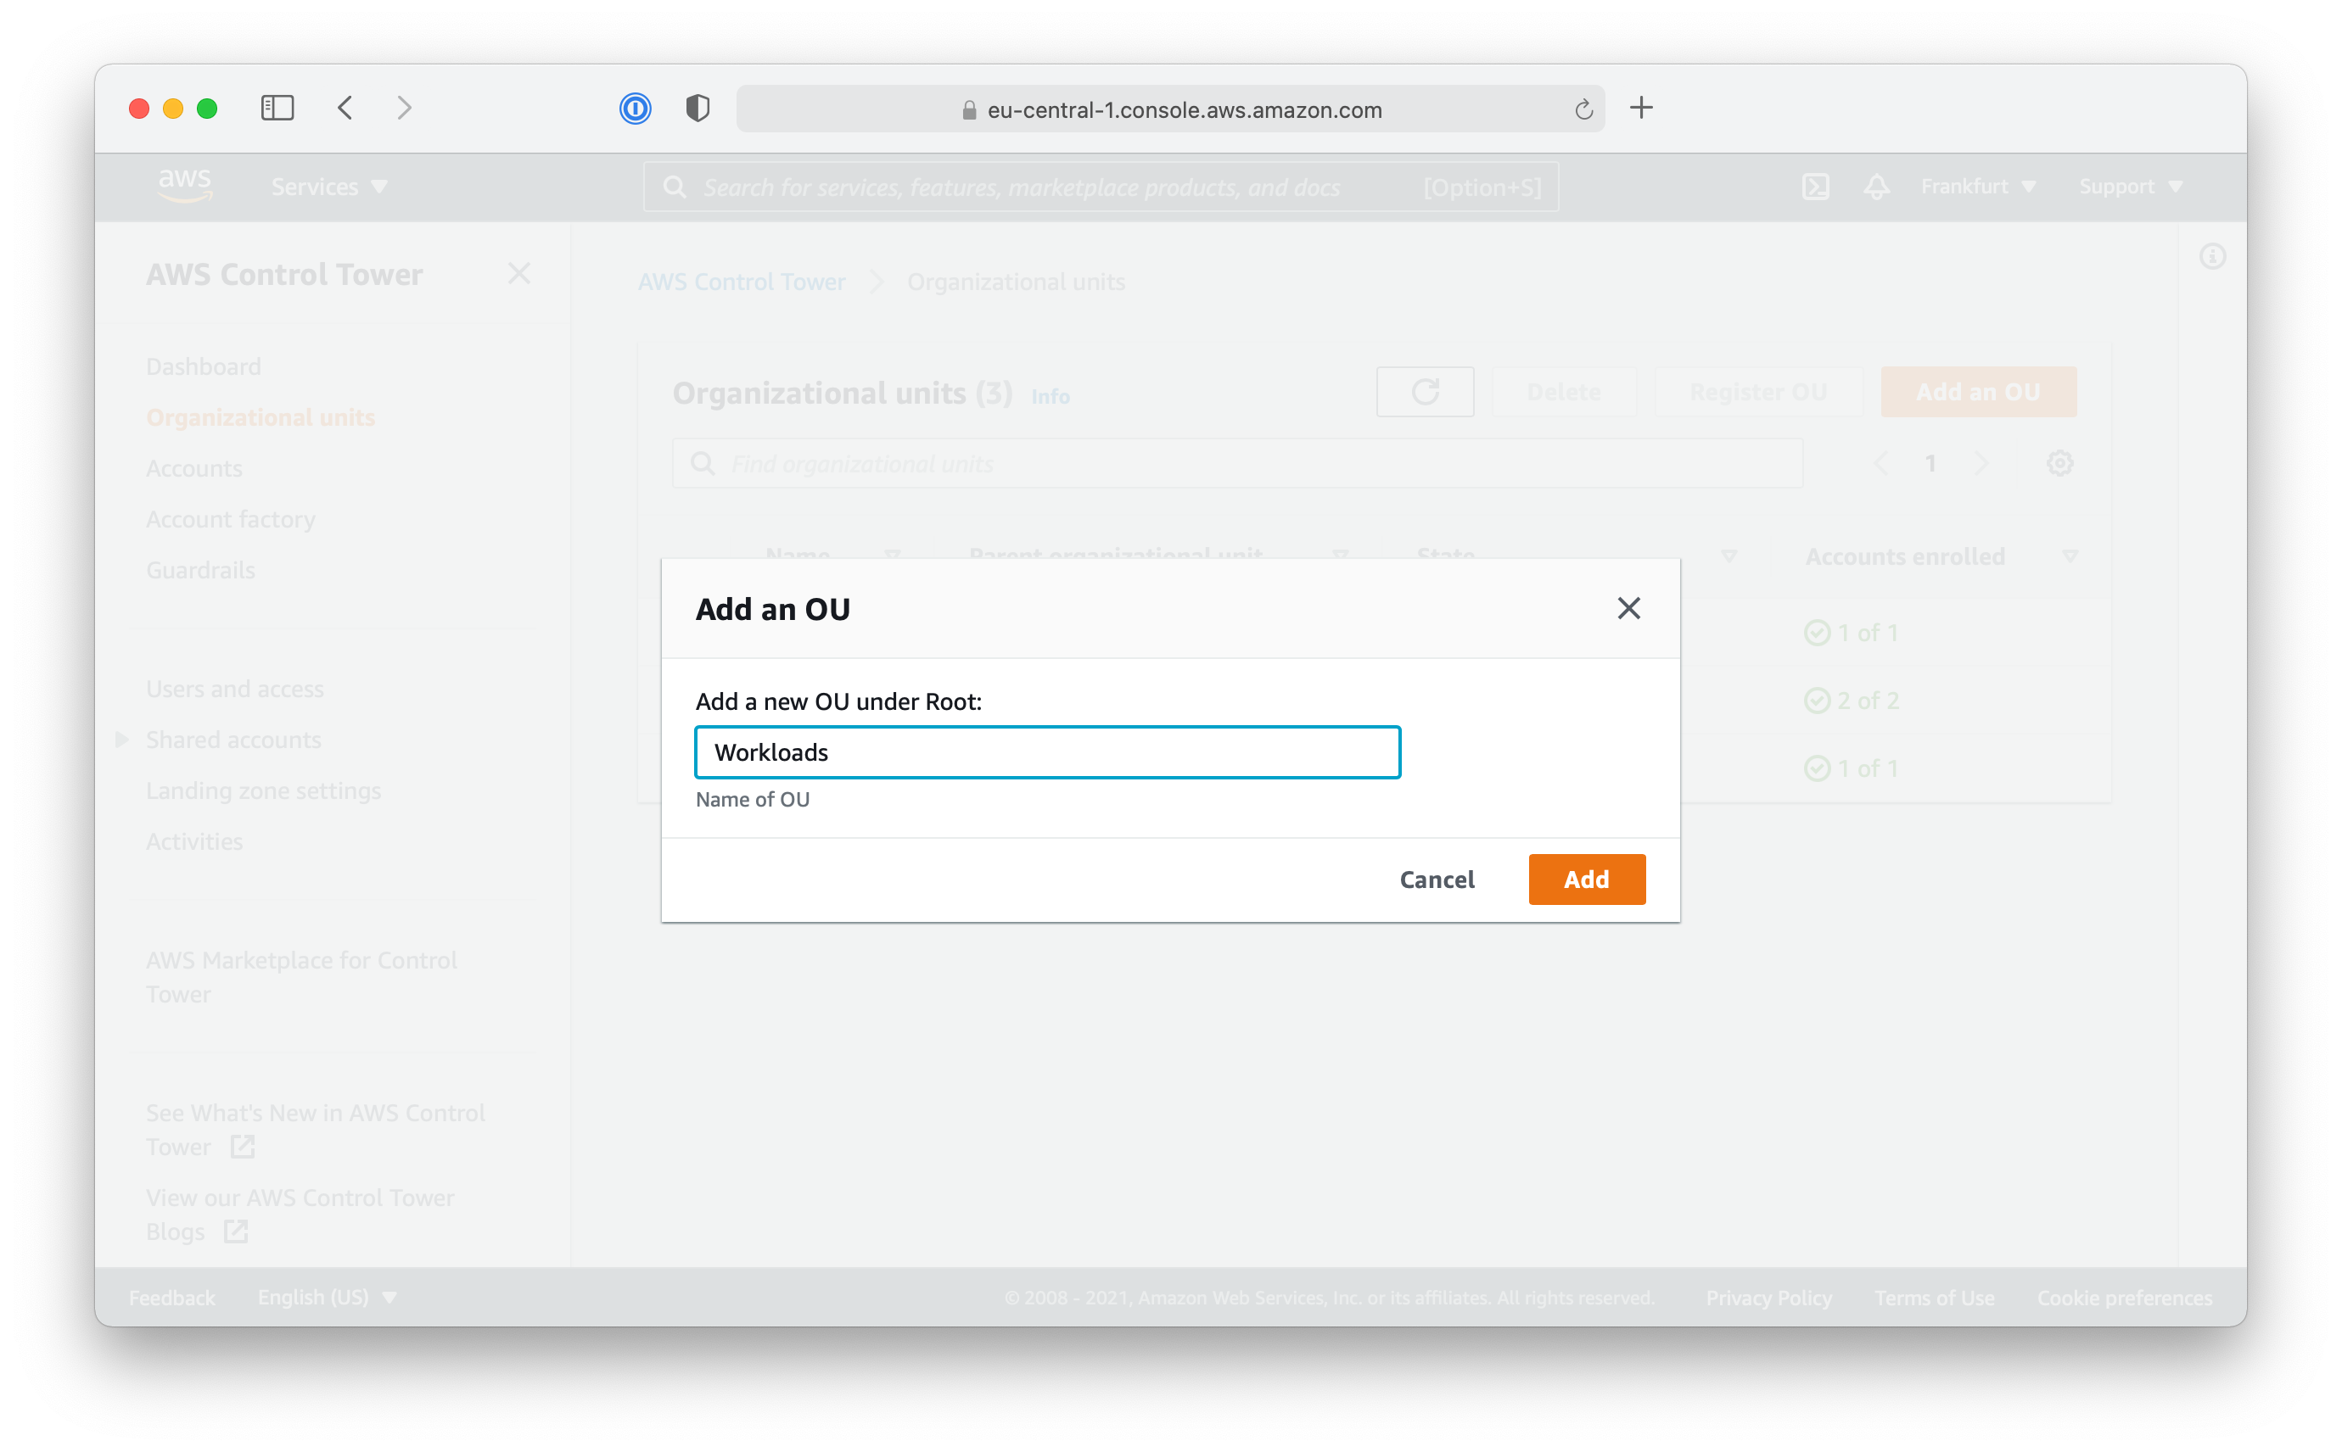Viewport: 2342px width, 1452px height.
Task: Click the close icon on Add an OU dialog
Action: coord(1629,607)
